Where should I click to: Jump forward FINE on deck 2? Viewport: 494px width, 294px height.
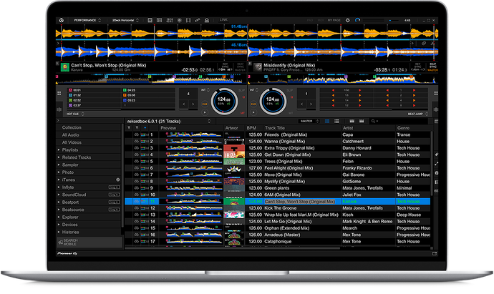click(360, 90)
